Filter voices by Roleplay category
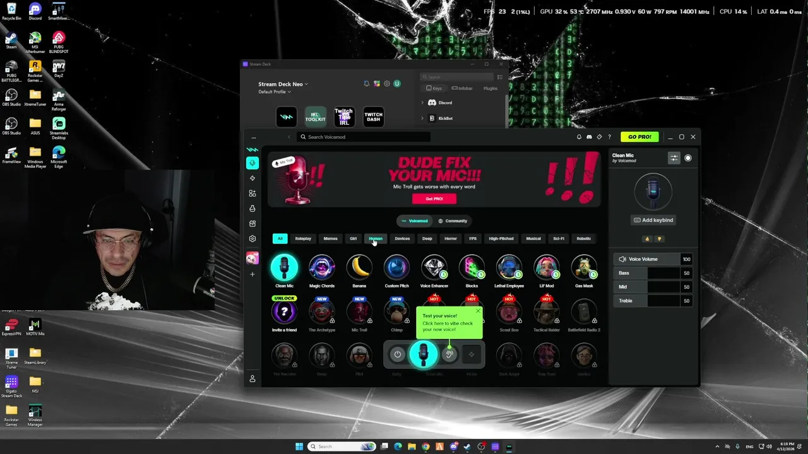Image resolution: width=808 pixels, height=454 pixels. coord(303,238)
